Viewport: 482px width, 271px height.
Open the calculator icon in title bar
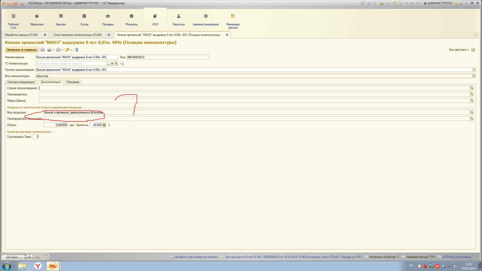(x=394, y=3)
